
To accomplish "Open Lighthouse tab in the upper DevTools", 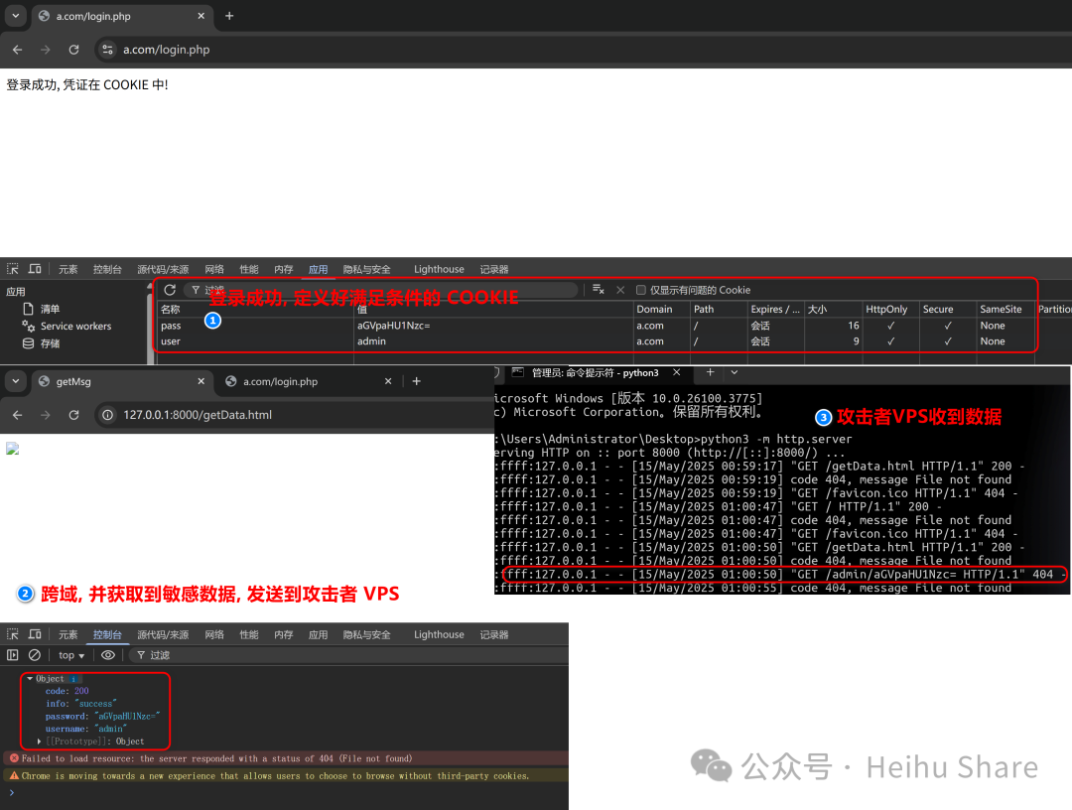I will pyautogui.click(x=439, y=269).
